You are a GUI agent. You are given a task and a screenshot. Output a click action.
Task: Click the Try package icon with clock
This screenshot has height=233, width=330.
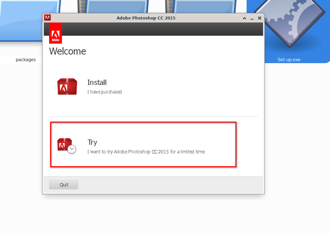tap(67, 146)
